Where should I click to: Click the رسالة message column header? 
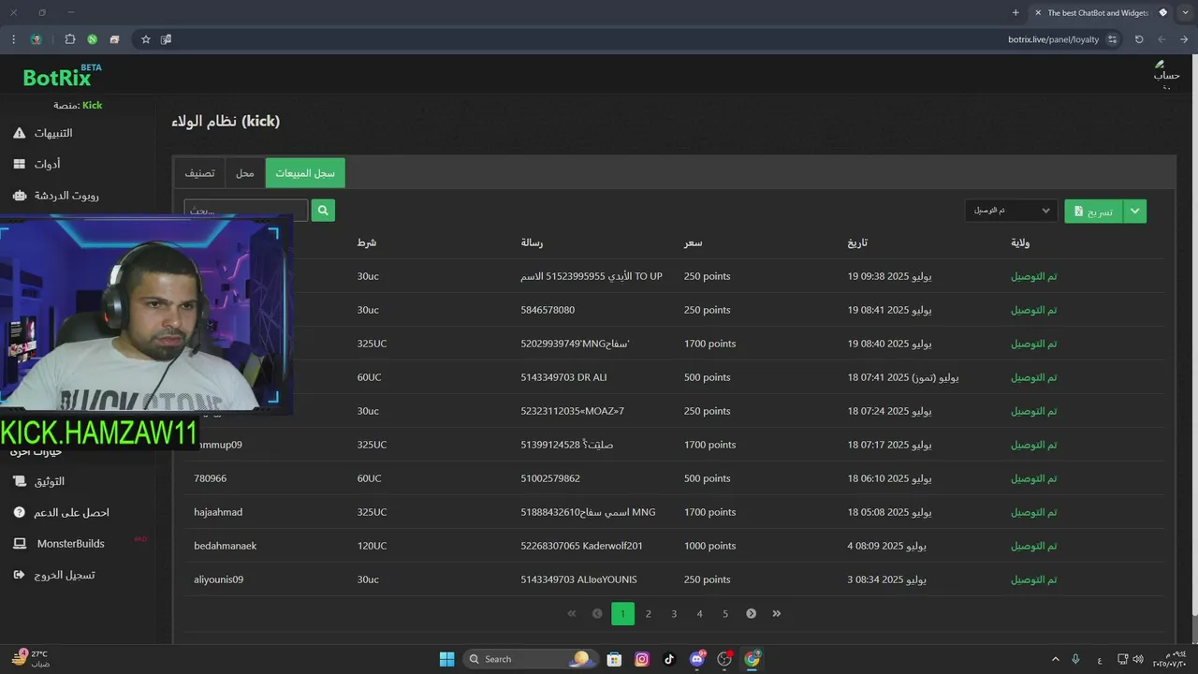(532, 242)
